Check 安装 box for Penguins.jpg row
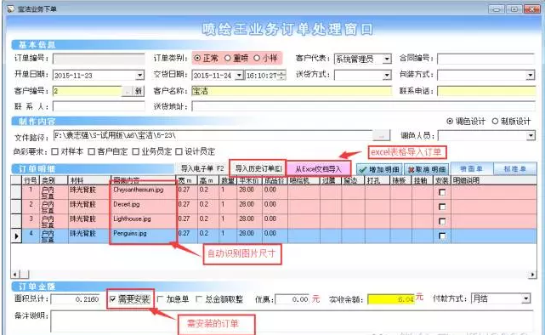 coord(442,236)
